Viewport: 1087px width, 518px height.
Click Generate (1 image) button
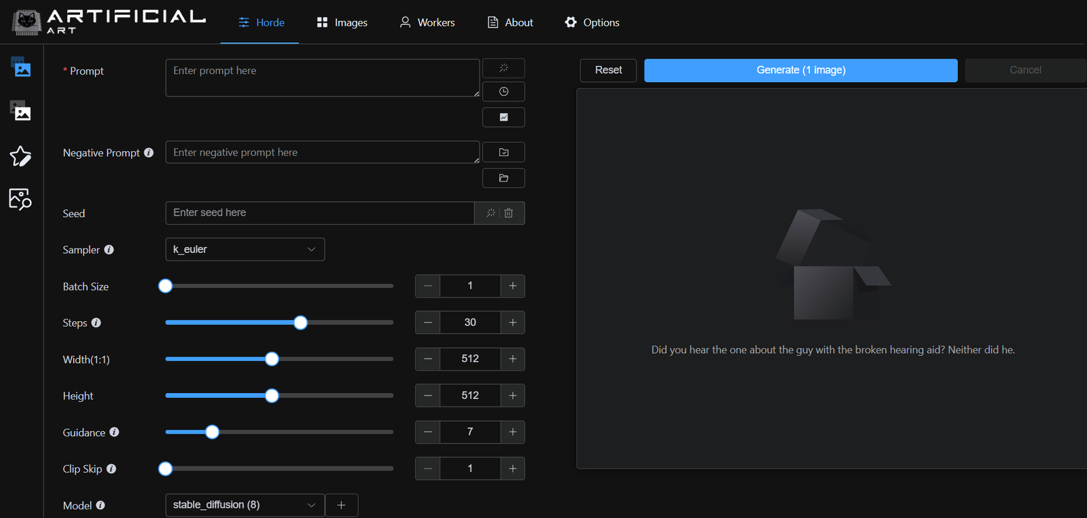tap(800, 70)
